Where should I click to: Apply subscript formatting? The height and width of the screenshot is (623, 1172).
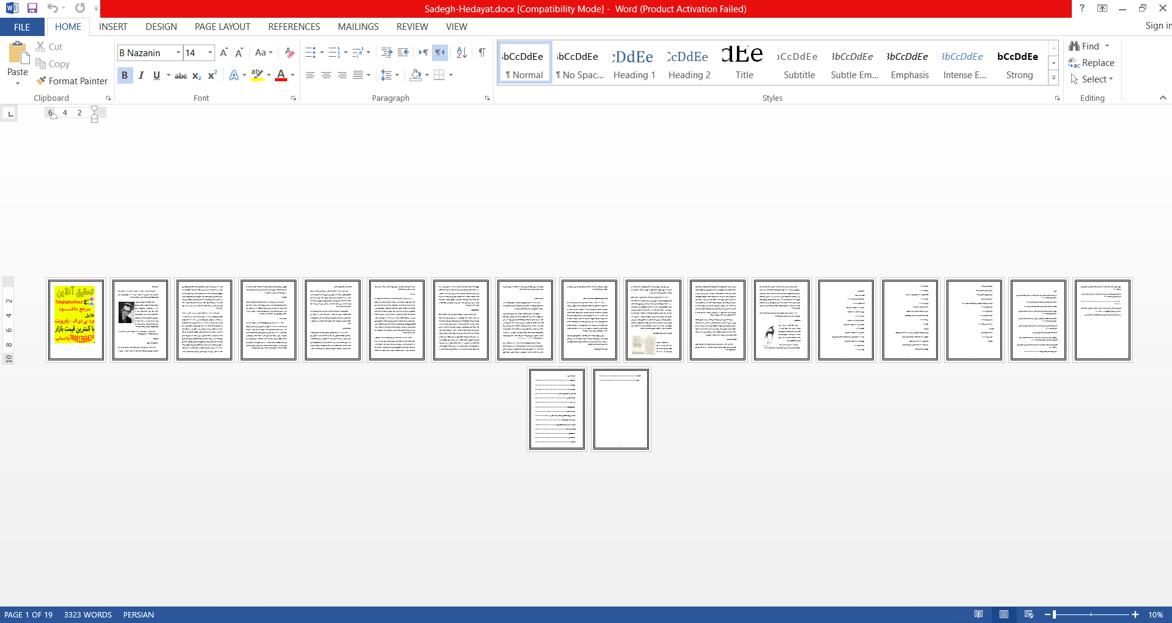point(197,75)
